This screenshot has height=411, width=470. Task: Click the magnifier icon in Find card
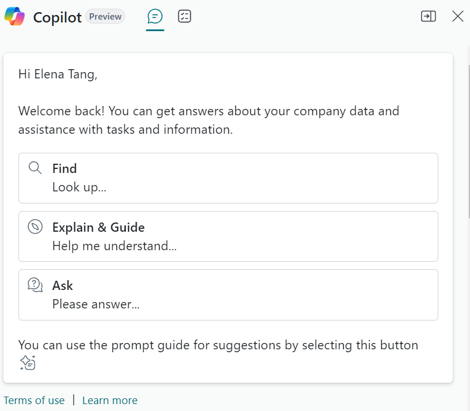35,168
